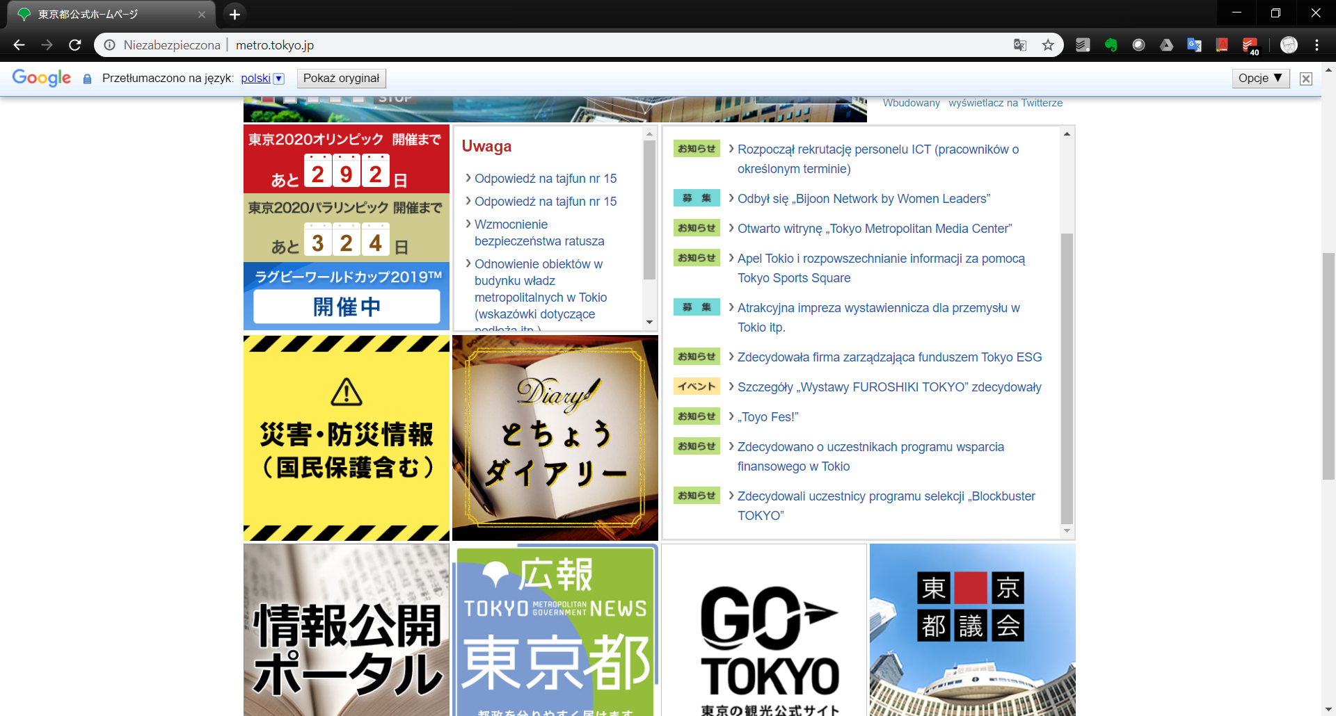Reload the page with the refresh icon
The height and width of the screenshot is (716, 1336).
pyautogui.click(x=75, y=45)
